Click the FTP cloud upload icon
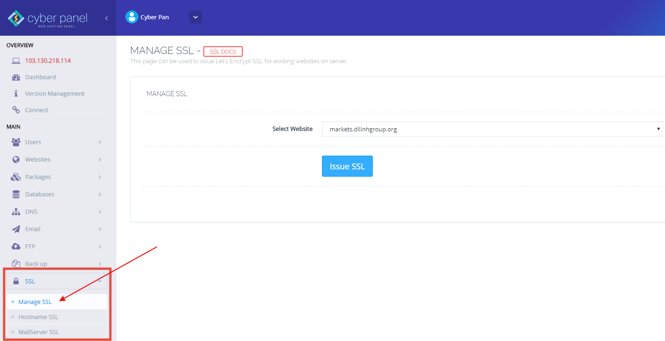 16,246
